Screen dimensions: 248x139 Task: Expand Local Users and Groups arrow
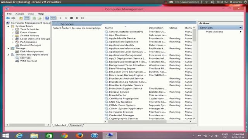(13, 39)
